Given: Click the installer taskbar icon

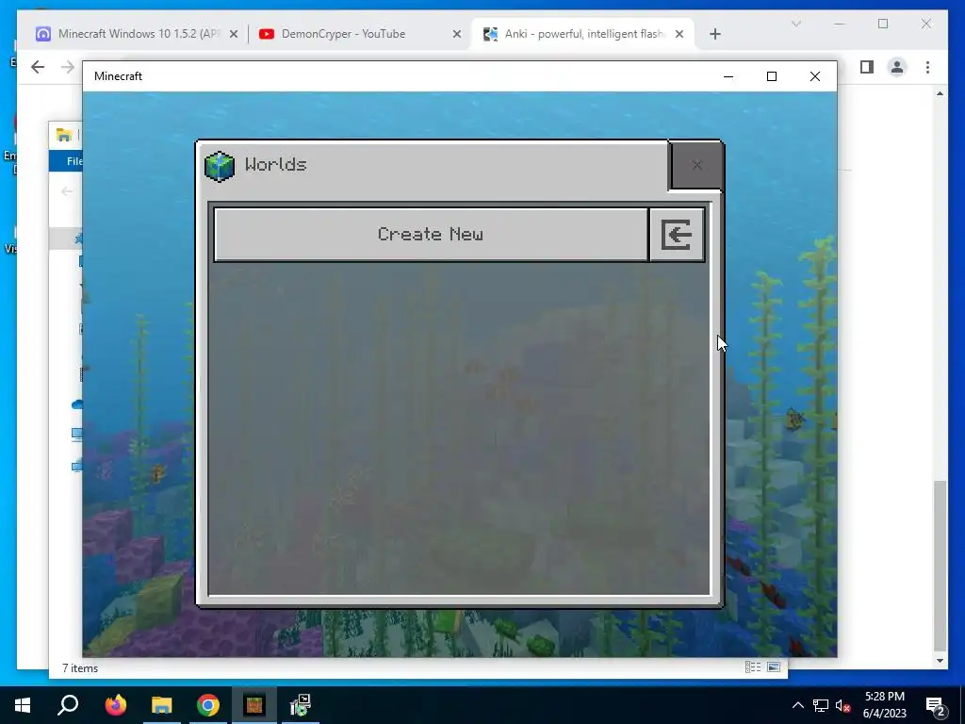Looking at the screenshot, I should pyautogui.click(x=301, y=705).
